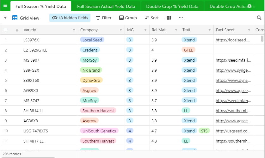Switch to Full Season % Yield Data tab
265x158 pixels.
(x=41, y=6)
